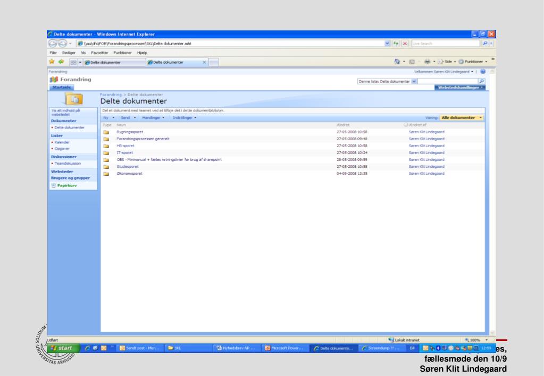544x376 pixels.
Task: Click the Papirkurv recycle bin icon
Action: point(53,186)
